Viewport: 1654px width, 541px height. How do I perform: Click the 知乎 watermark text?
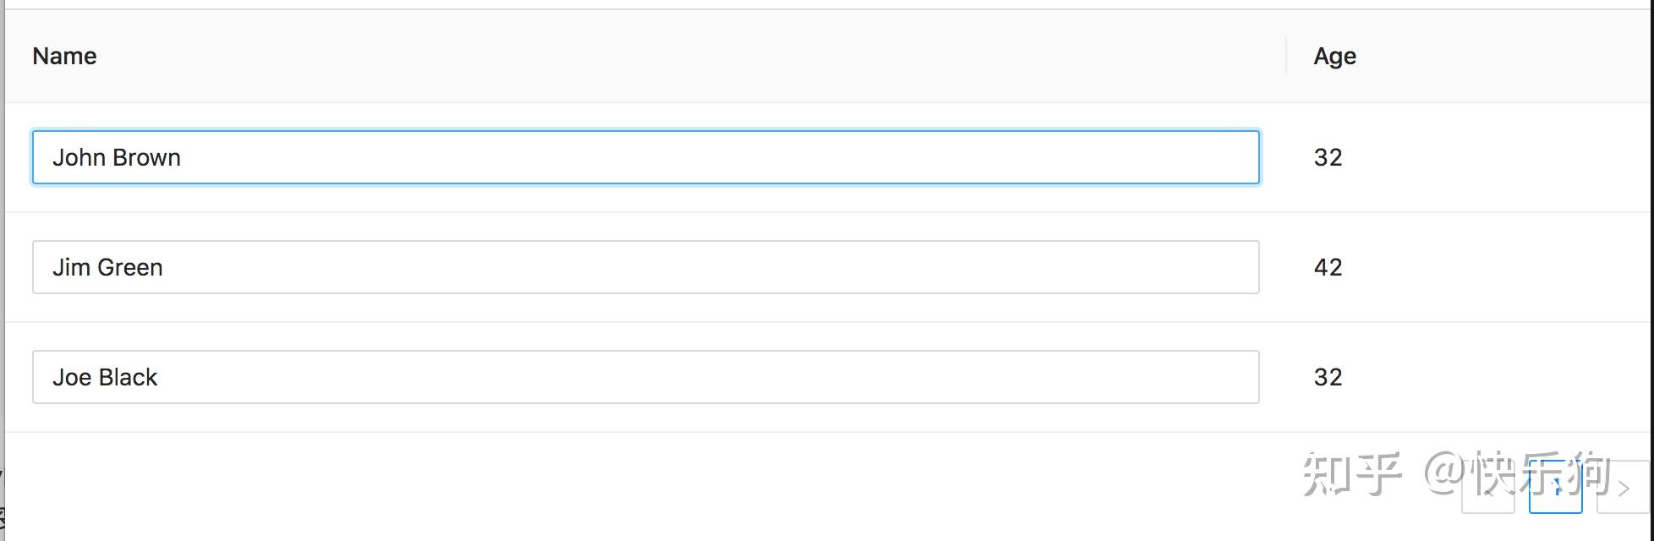[1351, 473]
